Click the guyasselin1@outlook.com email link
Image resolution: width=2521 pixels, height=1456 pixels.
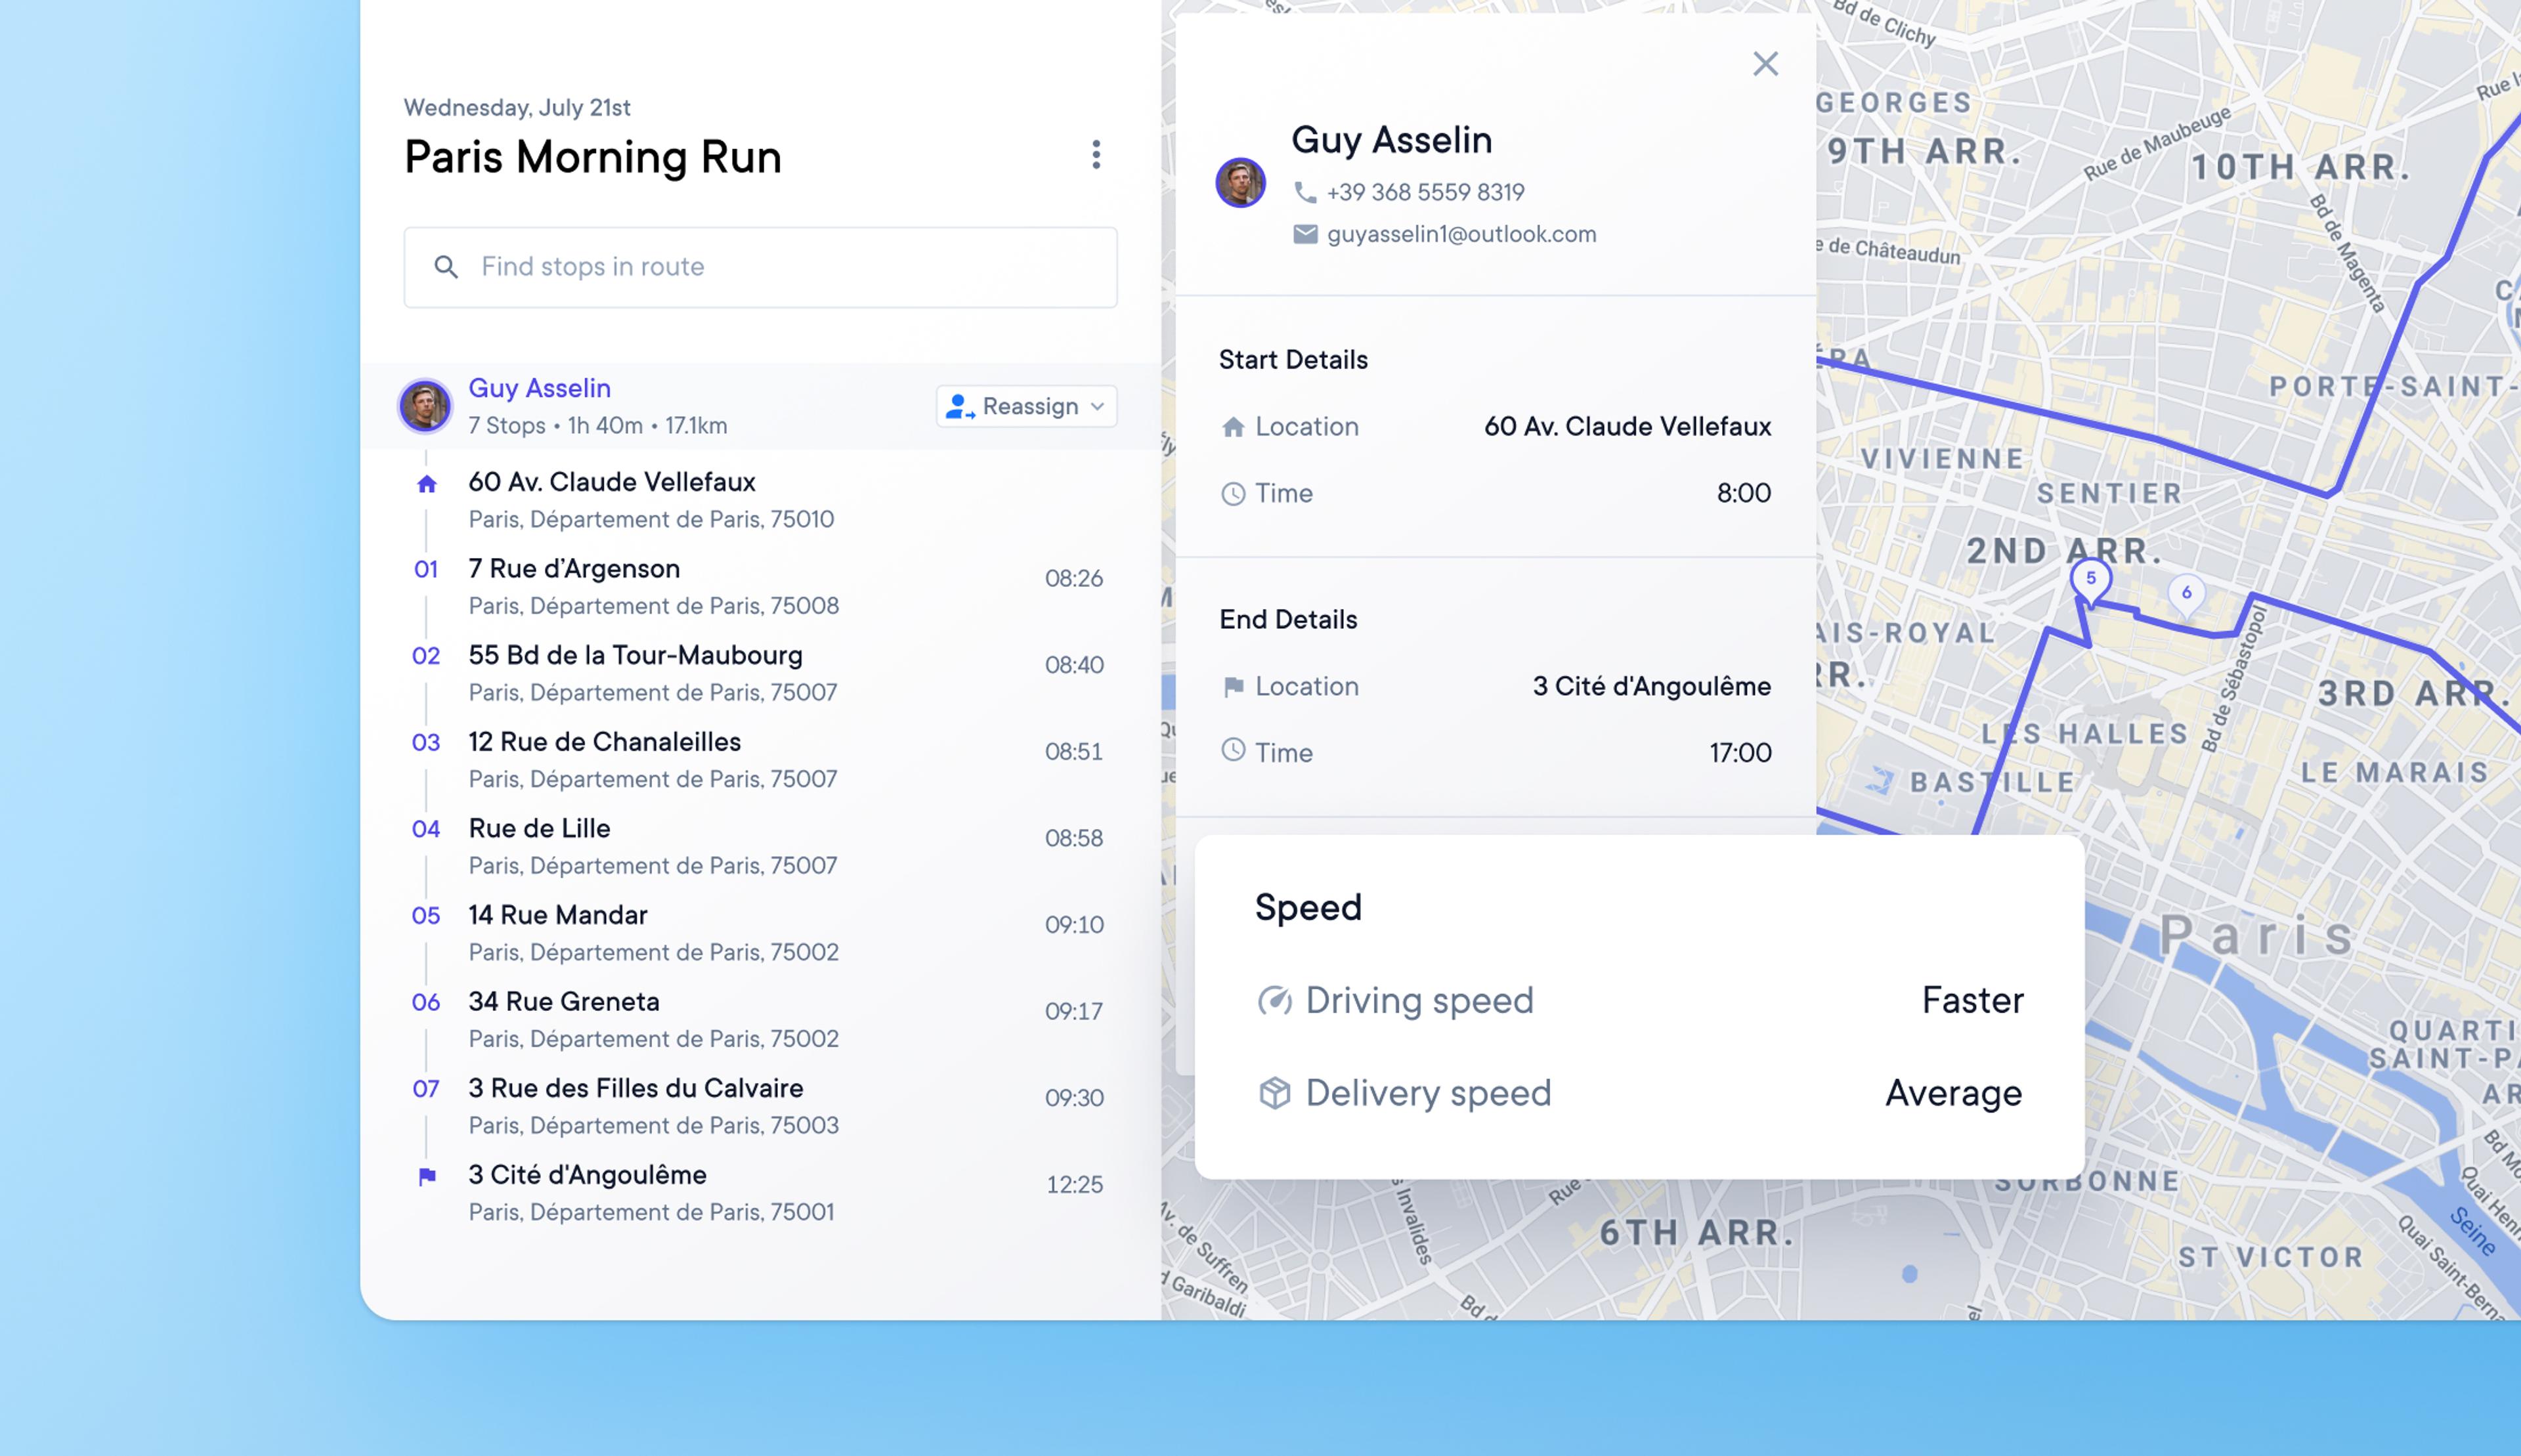pos(1461,234)
